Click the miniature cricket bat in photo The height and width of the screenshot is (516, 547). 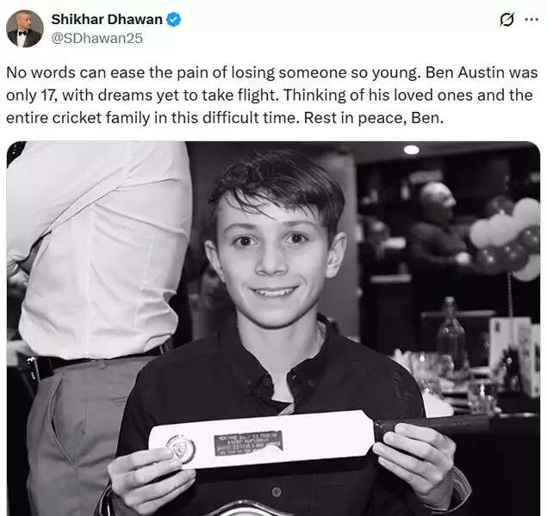coord(318,438)
